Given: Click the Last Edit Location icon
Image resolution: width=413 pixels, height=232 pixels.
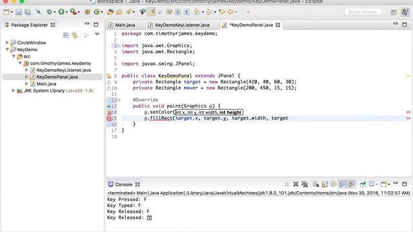Looking at the screenshot, I should tap(222, 12).
